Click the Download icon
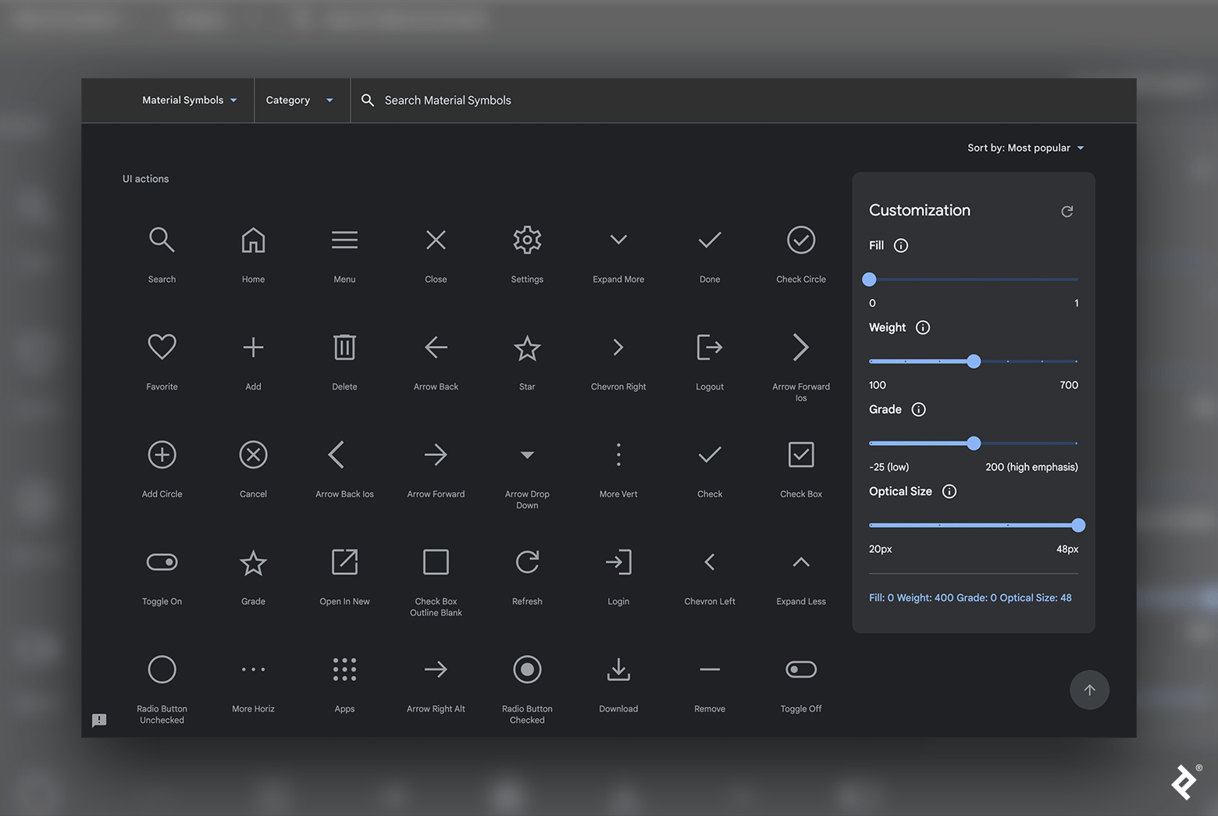The width and height of the screenshot is (1218, 816). tap(618, 669)
